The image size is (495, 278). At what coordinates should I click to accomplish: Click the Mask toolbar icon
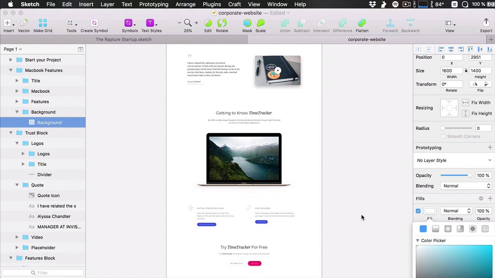tap(247, 23)
